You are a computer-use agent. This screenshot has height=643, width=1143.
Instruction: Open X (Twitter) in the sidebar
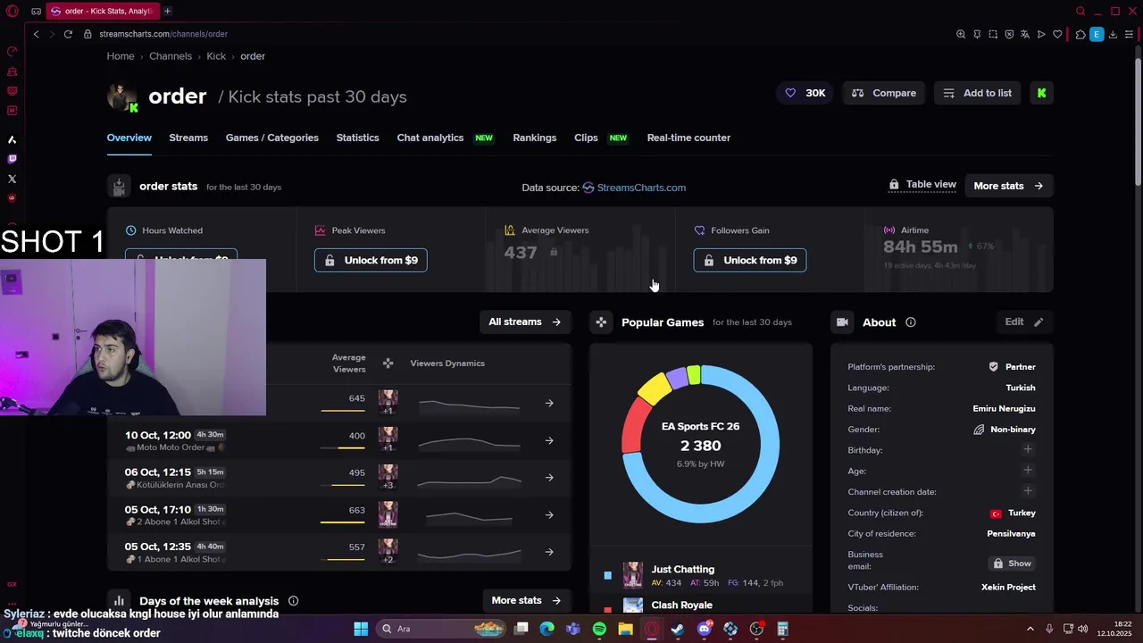[x=12, y=179]
